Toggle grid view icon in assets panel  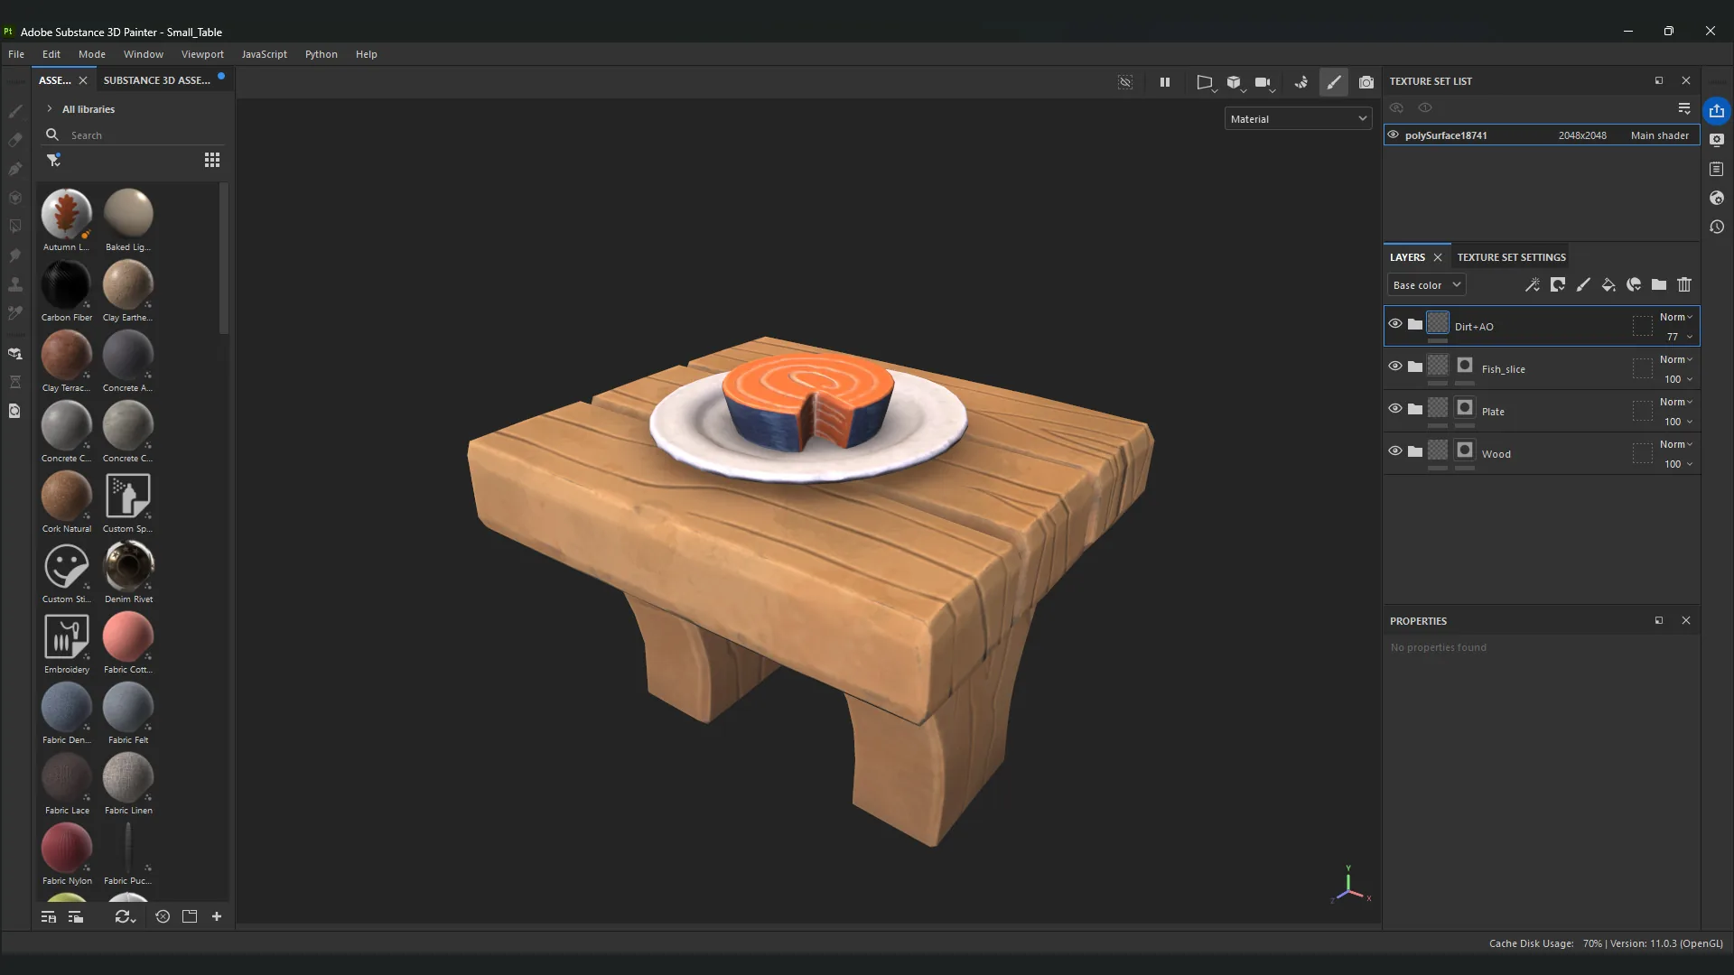click(x=212, y=160)
